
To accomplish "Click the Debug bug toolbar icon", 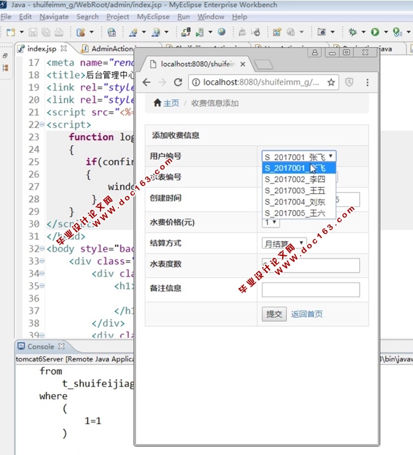I will 353,32.
